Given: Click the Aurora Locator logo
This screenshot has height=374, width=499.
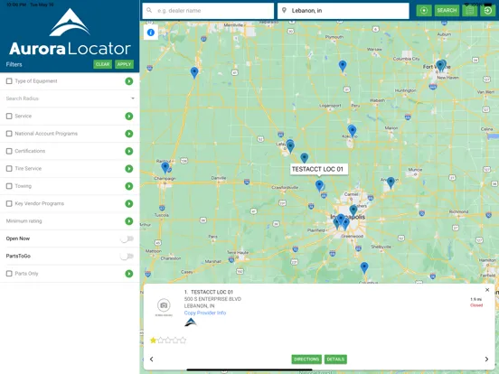Looking at the screenshot, I should coord(70,33).
